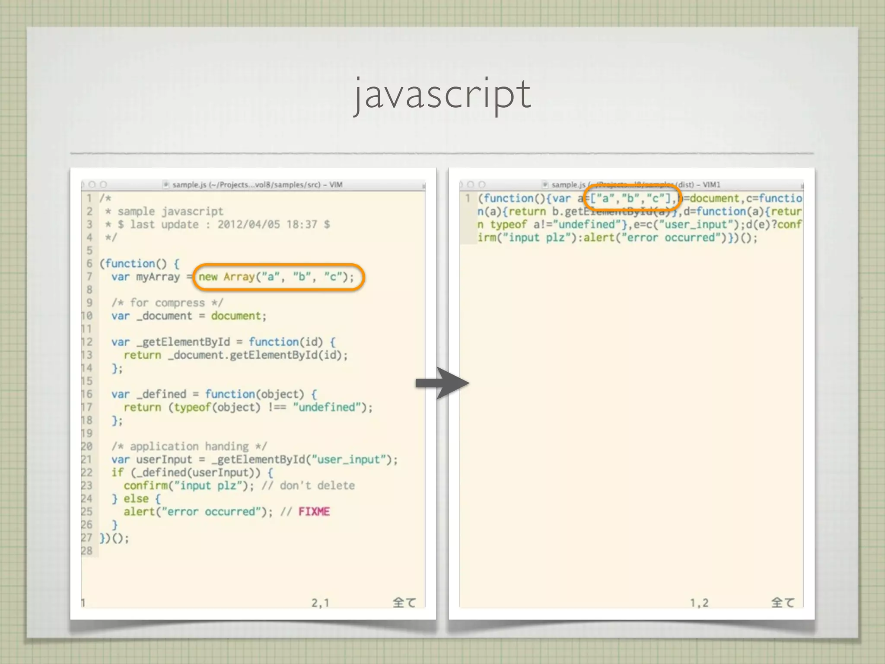Click the '/* application handing */' comment

pyautogui.click(x=189, y=446)
